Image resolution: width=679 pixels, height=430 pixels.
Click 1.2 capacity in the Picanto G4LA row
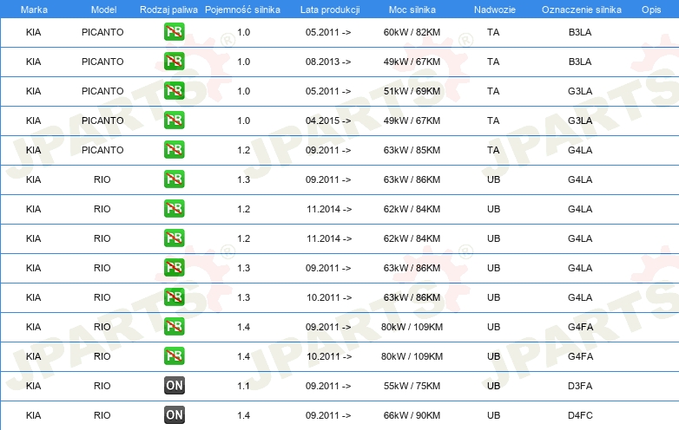tap(243, 150)
